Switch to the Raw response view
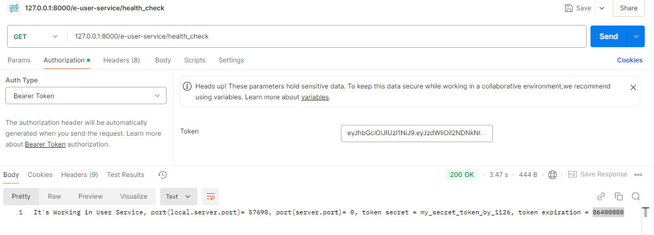The image size is (654, 235). click(54, 196)
